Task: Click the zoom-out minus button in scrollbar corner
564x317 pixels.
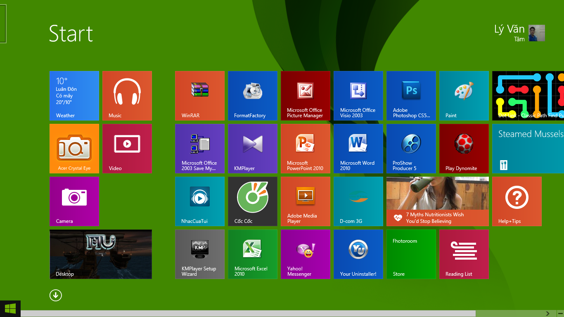Action: click(x=560, y=314)
